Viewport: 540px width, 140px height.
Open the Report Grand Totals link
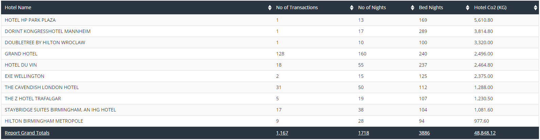[x=27, y=133]
